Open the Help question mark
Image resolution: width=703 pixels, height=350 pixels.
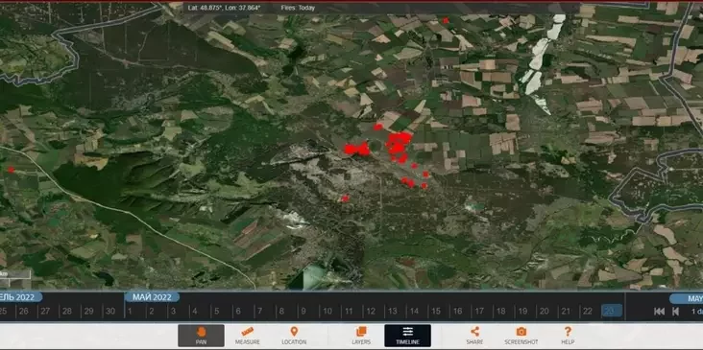[568, 336]
